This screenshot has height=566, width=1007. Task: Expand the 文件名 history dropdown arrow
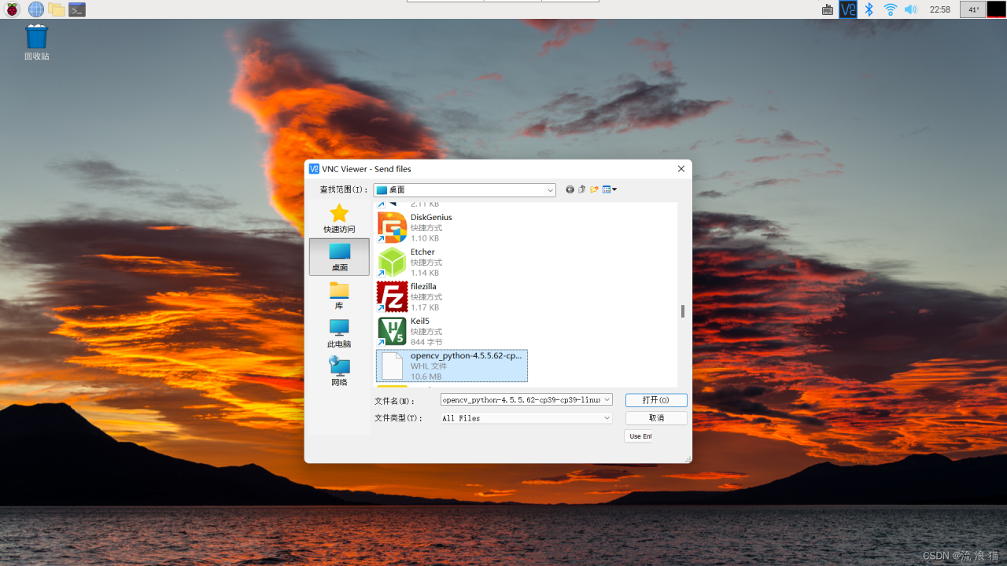point(607,400)
